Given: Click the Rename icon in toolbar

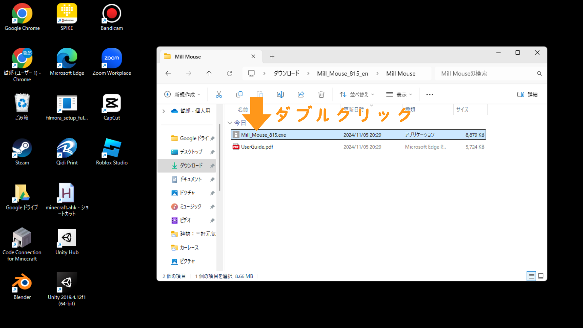Looking at the screenshot, I should pos(280,94).
